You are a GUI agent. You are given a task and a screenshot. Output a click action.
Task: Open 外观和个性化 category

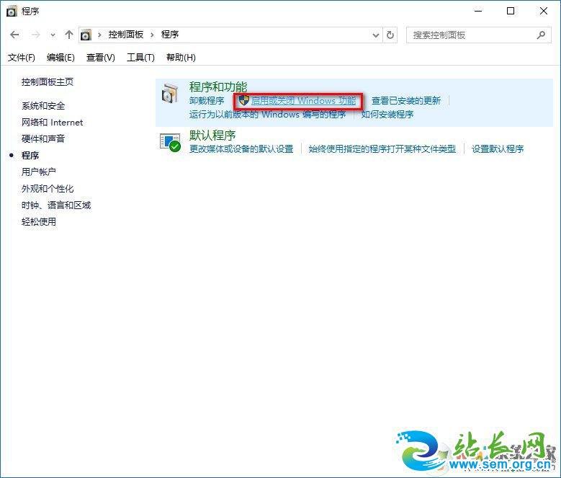tap(48, 189)
